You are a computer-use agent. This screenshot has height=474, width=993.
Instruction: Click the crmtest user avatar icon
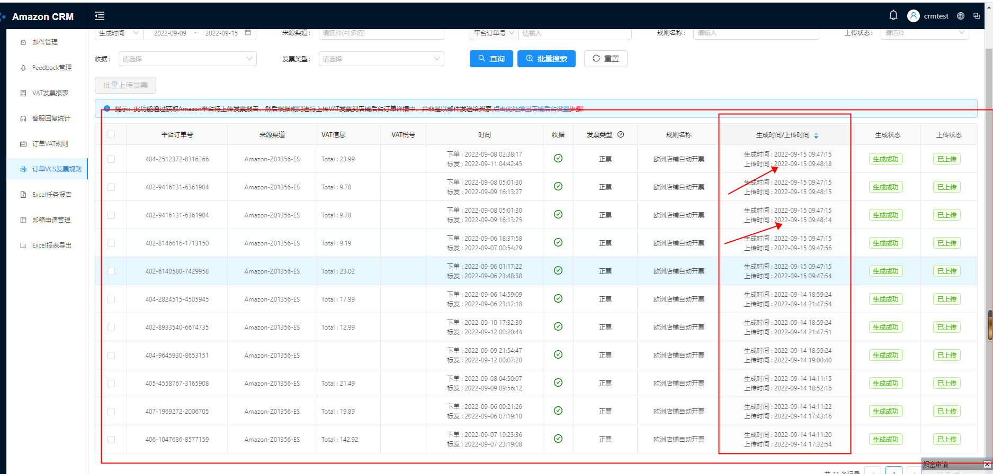(914, 16)
